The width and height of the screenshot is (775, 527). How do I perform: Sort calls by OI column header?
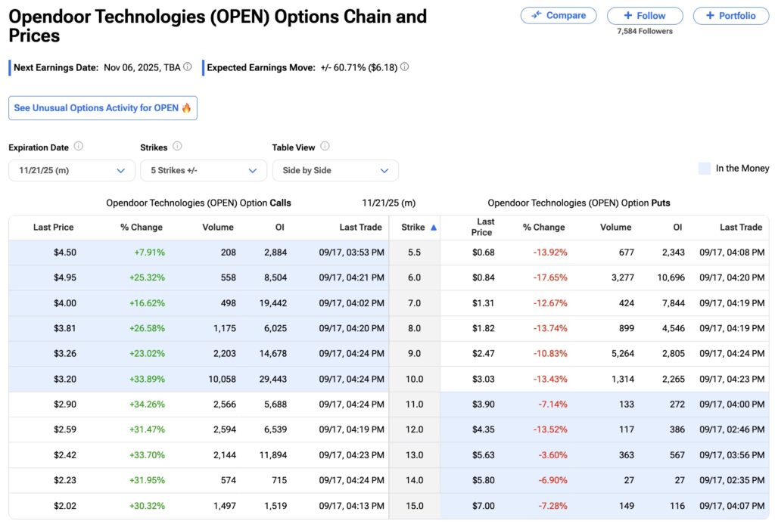(x=280, y=227)
